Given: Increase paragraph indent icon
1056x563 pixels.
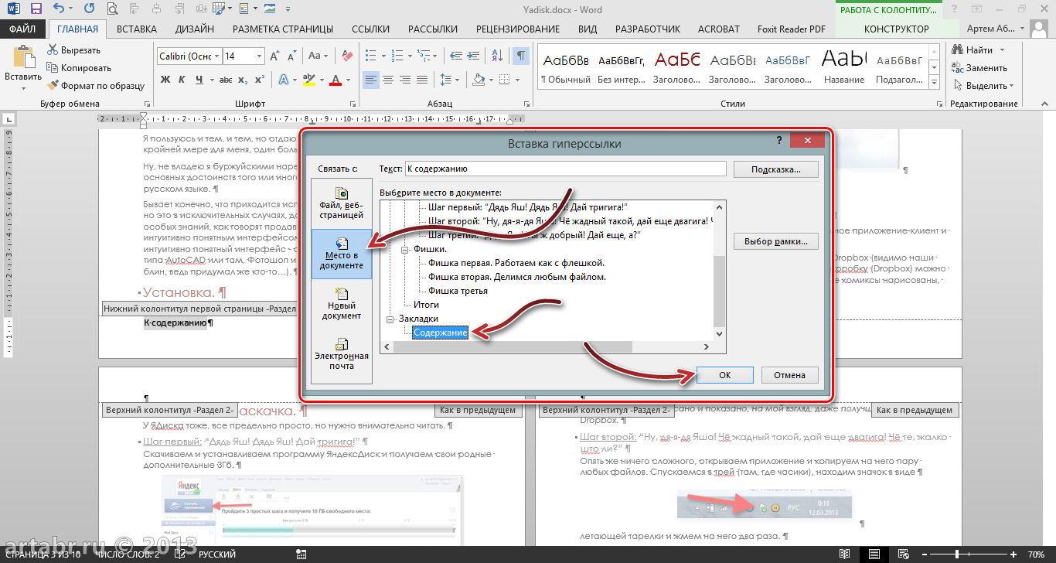Looking at the screenshot, I should click(x=472, y=56).
